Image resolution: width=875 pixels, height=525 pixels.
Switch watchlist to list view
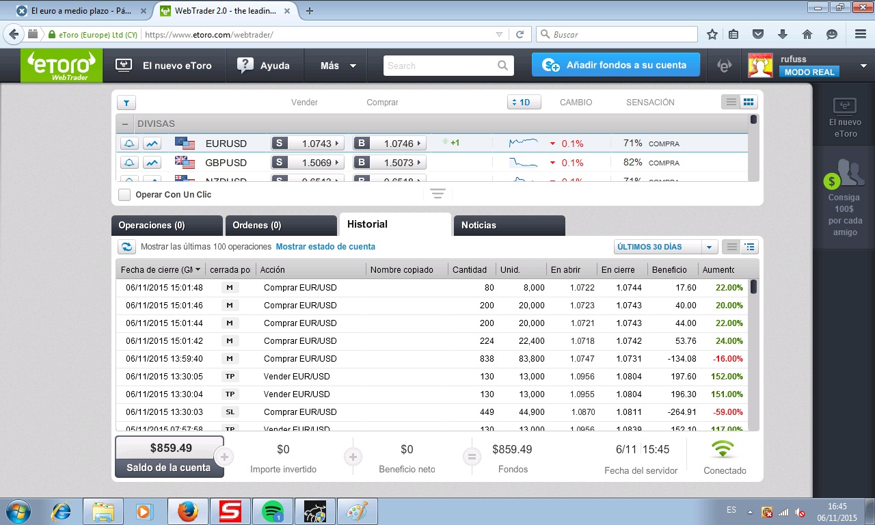point(731,102)
